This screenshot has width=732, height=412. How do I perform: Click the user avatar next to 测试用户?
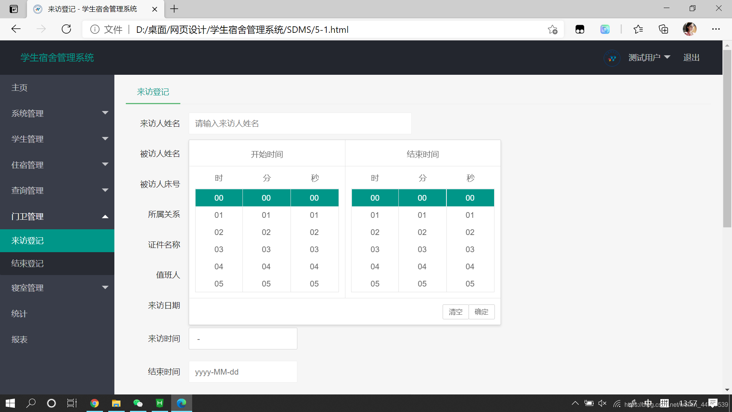click(612, 58)
